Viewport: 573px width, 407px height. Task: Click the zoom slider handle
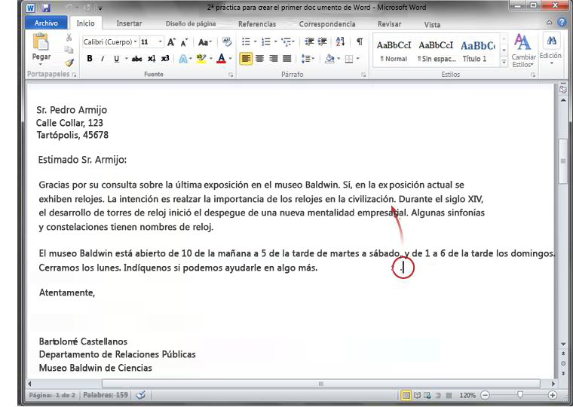tap(519, 395)
